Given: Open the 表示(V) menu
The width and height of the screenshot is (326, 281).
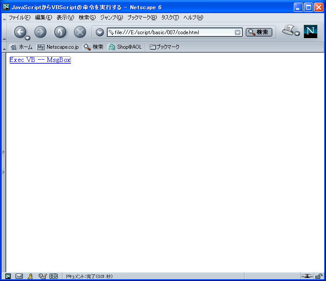Looking at the screenshot, I should coord(65,18).
